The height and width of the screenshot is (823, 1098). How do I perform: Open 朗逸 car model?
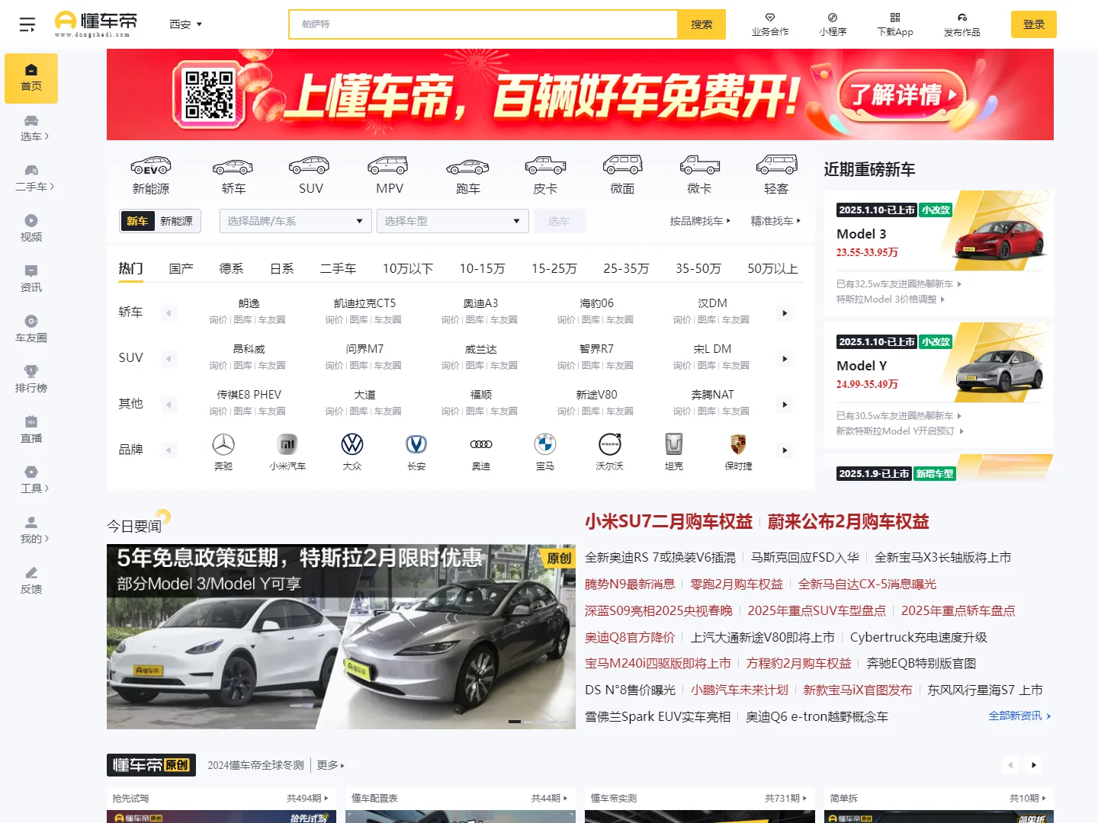(x=249, y=303)
